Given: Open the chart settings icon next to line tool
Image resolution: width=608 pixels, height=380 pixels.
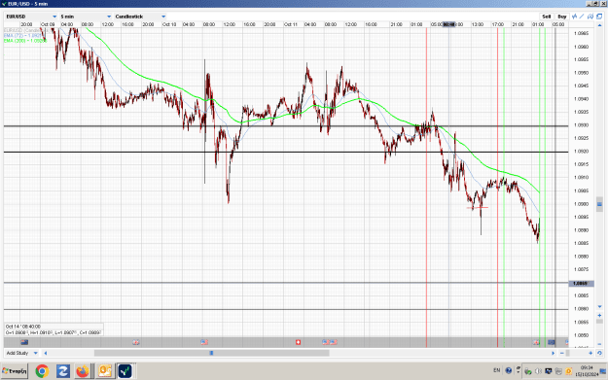Looking at the screenshot, I should (590, 17).
